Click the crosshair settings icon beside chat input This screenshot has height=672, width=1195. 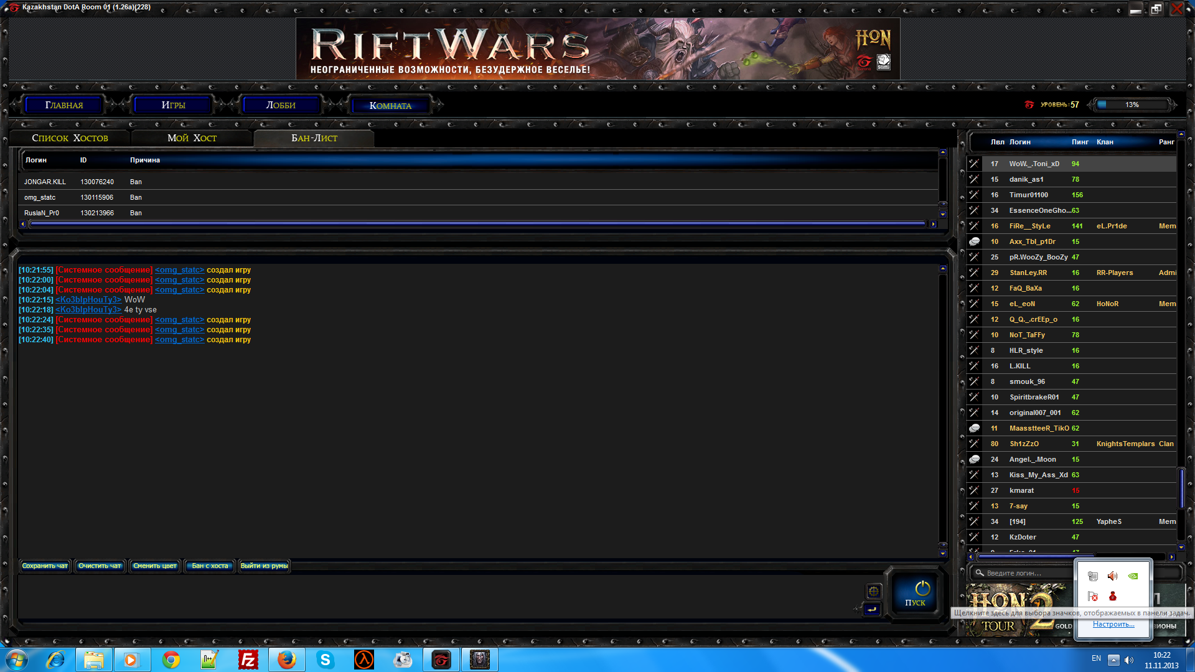[x=874, y=591]
